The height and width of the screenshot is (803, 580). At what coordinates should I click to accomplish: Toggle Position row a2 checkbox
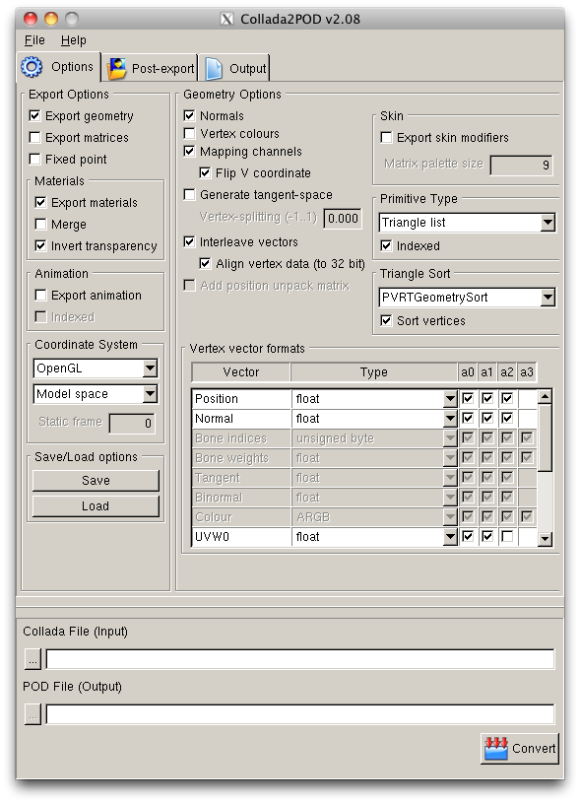[507, 398]
